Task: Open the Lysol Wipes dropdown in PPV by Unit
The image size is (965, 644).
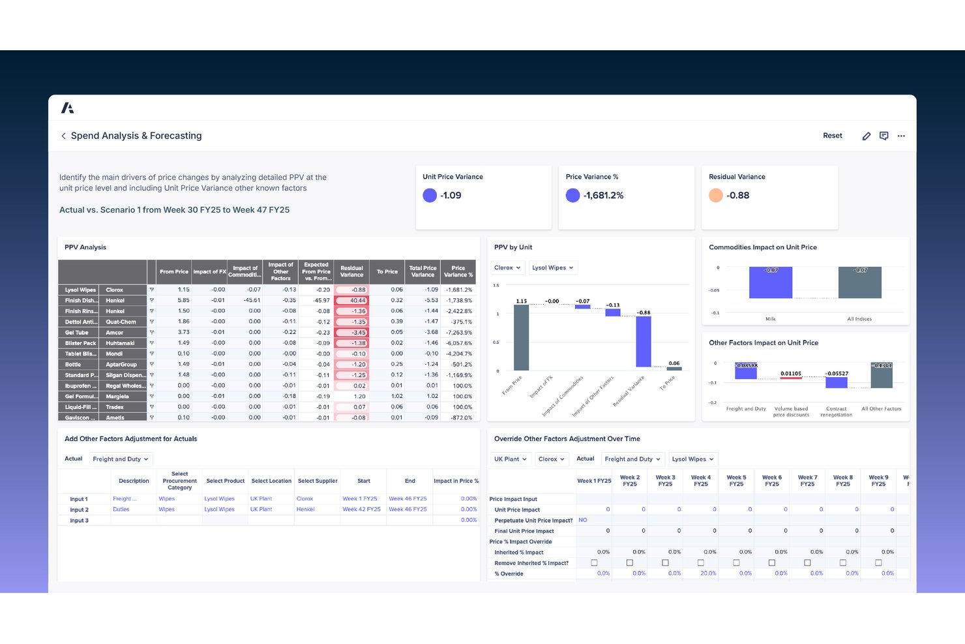Action: pos(552,268)
